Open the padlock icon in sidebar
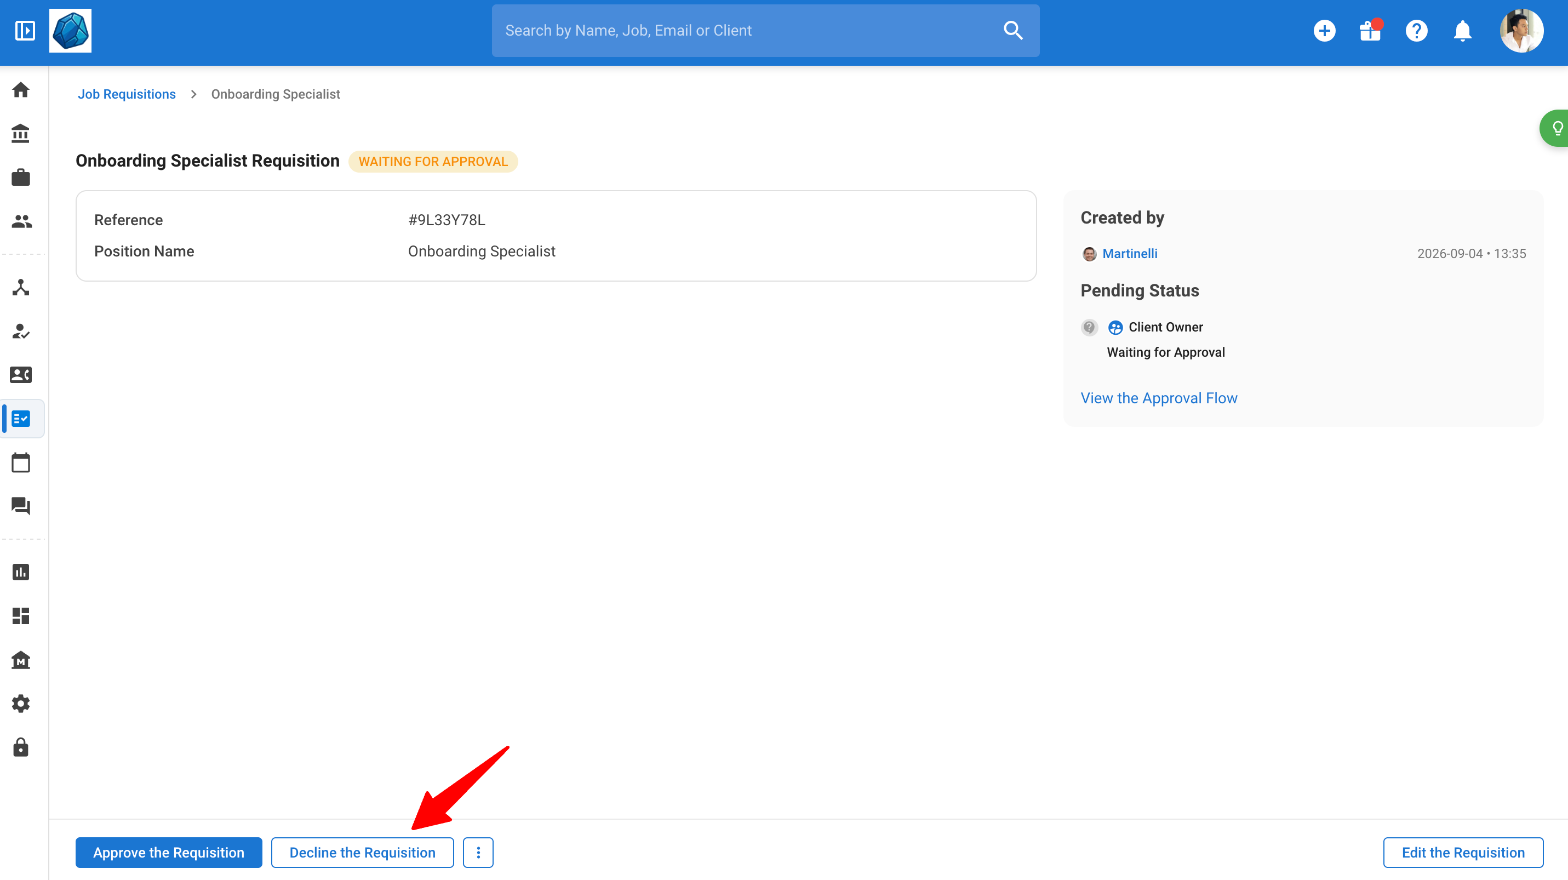The width and height of the screenshot is (1568, 880). point(21,747)
